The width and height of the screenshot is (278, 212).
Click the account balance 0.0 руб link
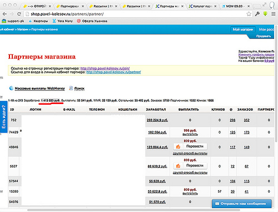click(x=269, y=61)
